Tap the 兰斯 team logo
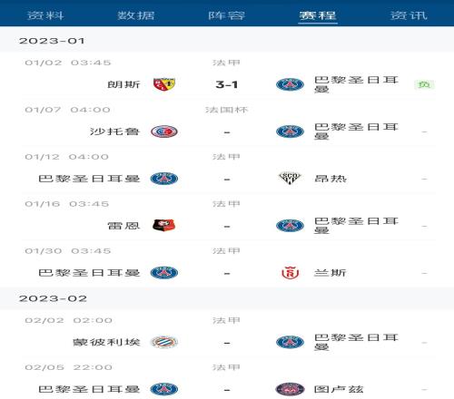The width and height of the screenshot is (454, 399). (x=290, y=273)
